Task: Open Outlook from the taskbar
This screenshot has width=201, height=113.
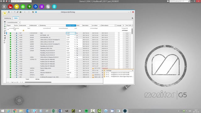Action: [28, 111]
